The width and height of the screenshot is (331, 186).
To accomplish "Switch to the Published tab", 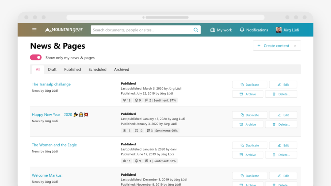I will 72,69.
